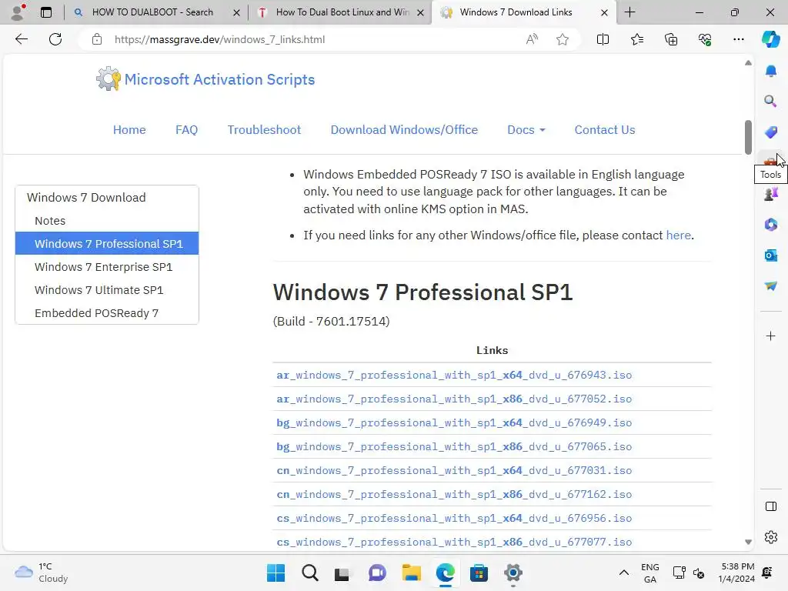Open a new tab with plus button
The height and width of the screenshot is (591, 788).
629,12
